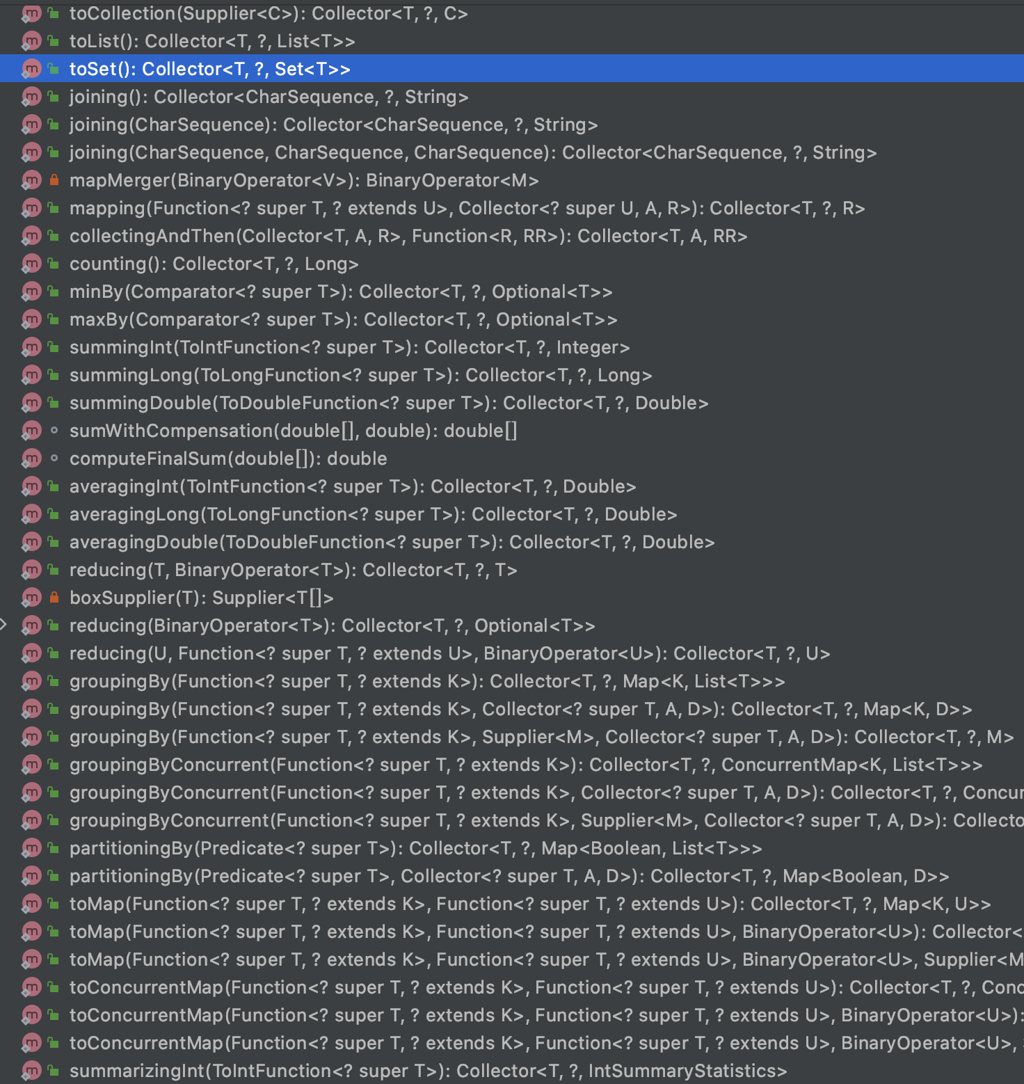Click the method icon next to averagingDouble
Viewport: 1024px width, 1084px height.
[31, 542]
